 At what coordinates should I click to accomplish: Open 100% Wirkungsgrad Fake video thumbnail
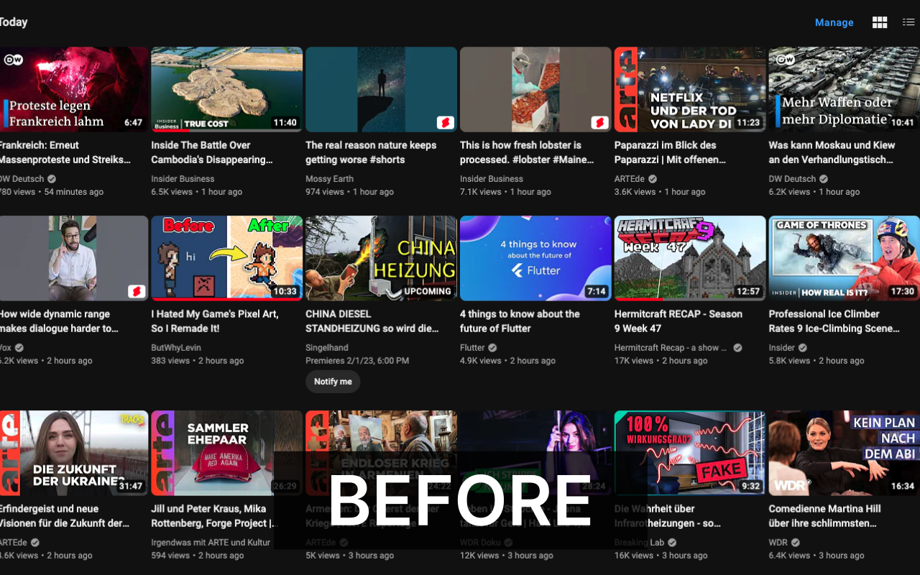[x=690, y=453]
